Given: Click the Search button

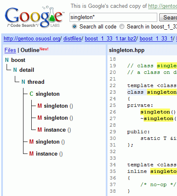Looking at the screenshot, I should pyautogui.click(x=168, y=17).
